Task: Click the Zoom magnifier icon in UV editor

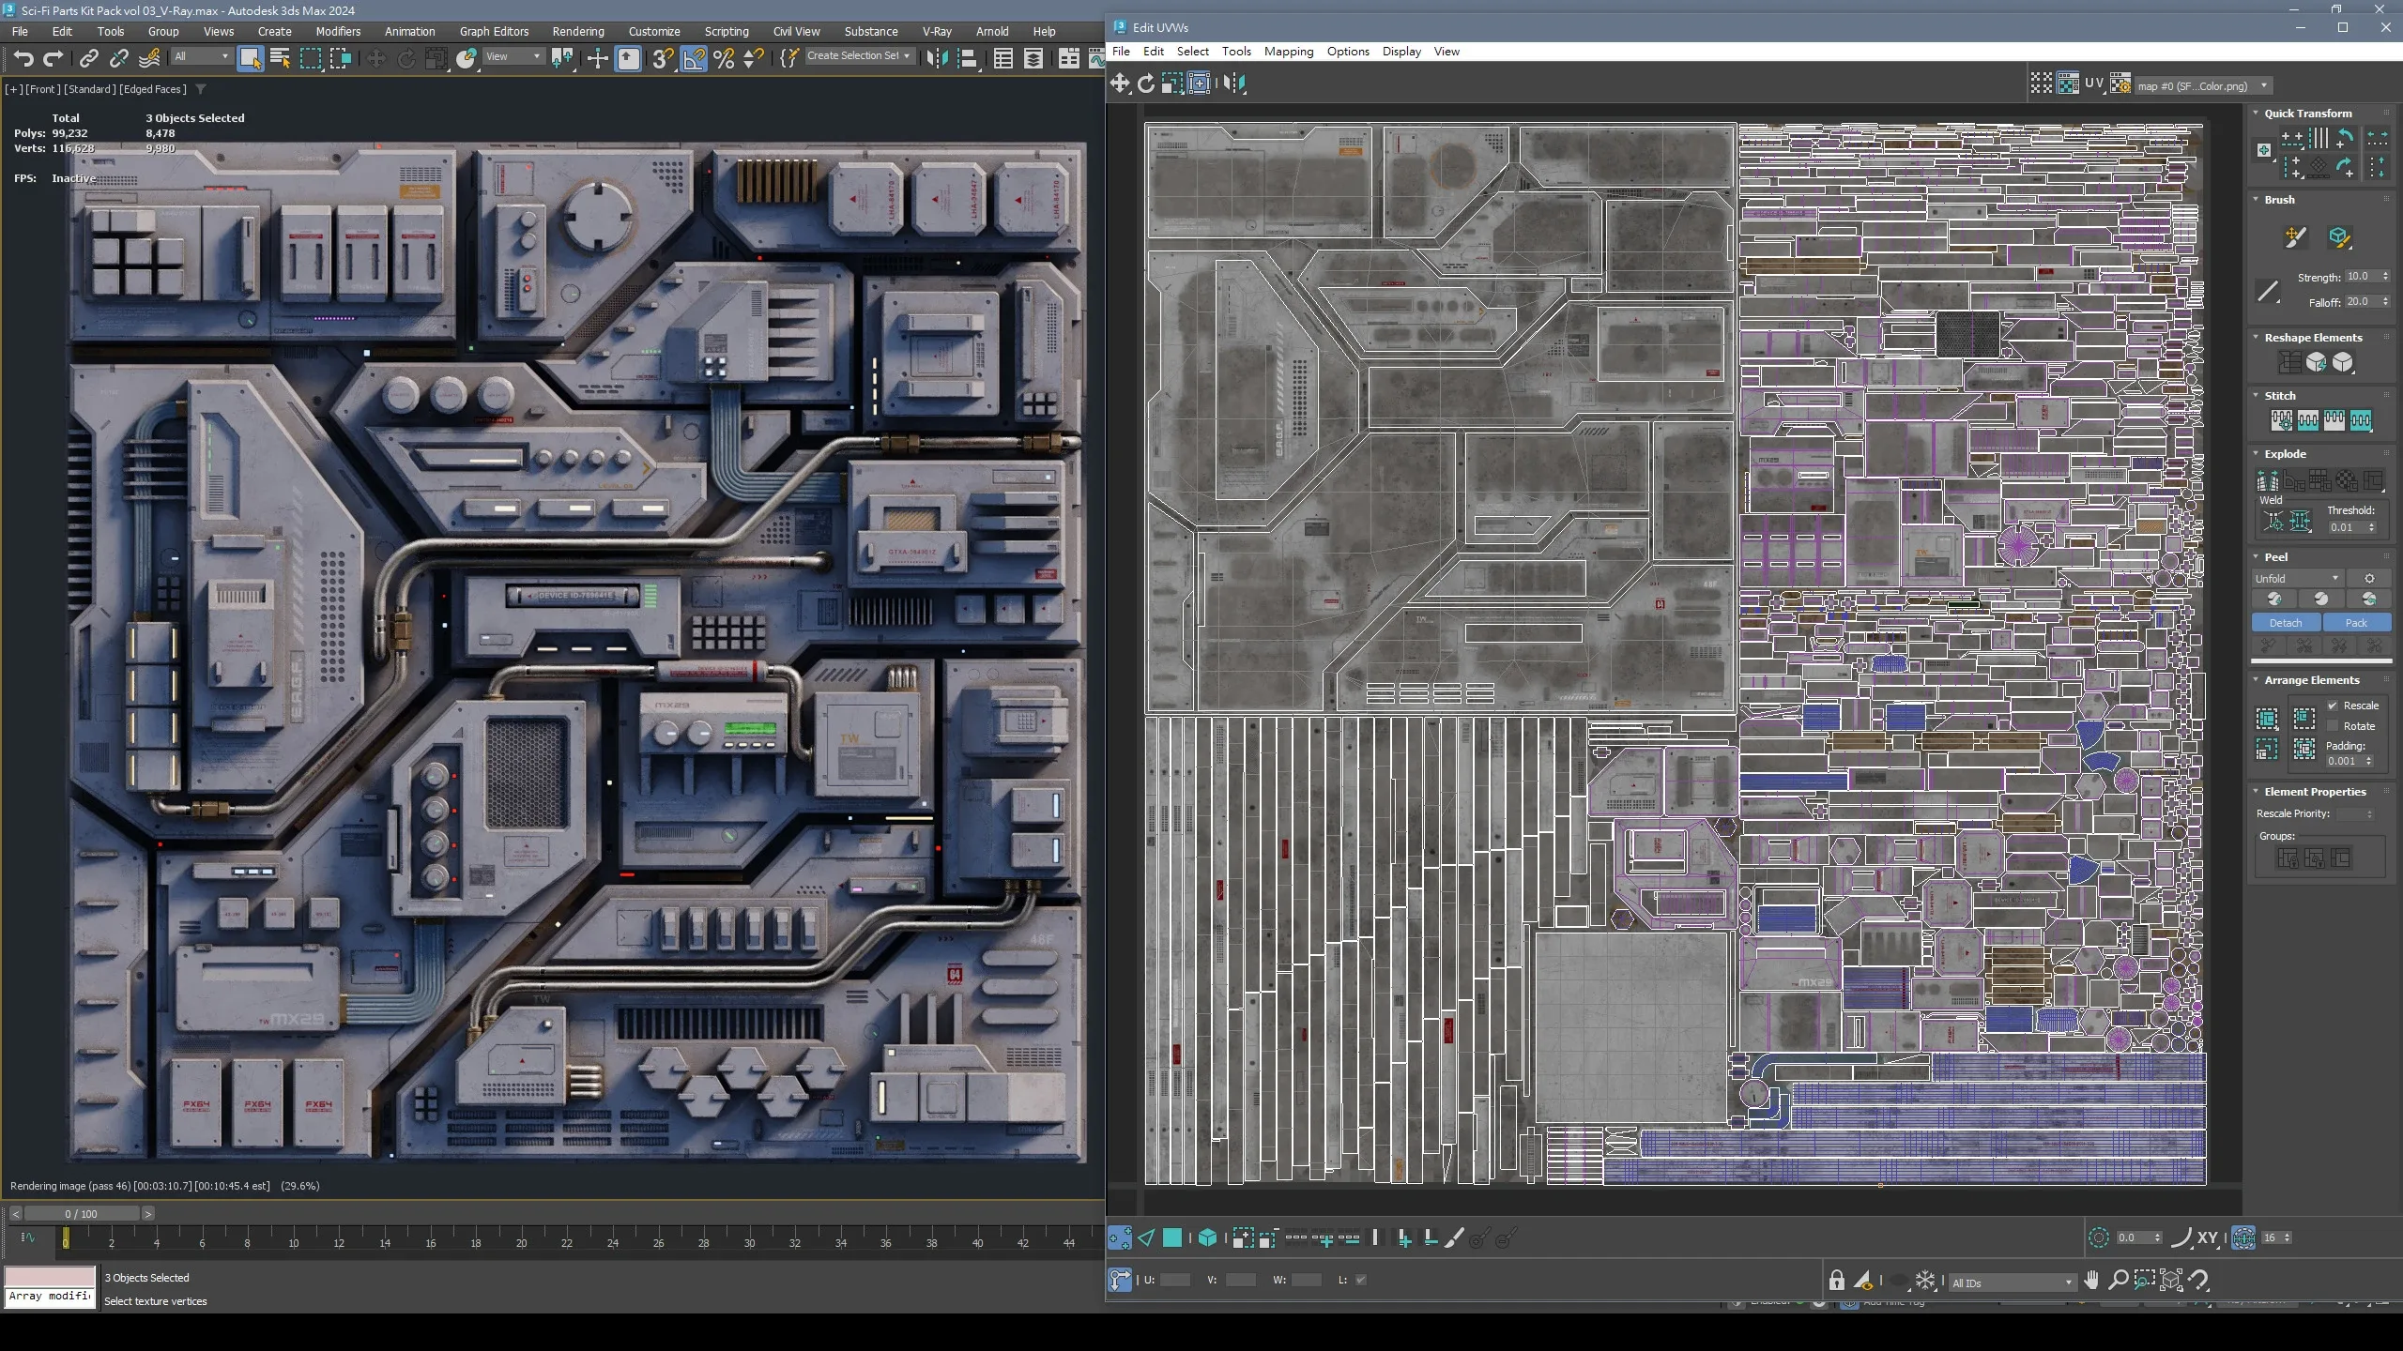Action: 2118,1281
